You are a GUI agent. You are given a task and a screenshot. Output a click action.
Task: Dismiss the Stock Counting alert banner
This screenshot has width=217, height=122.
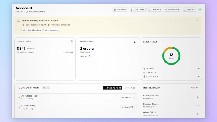pyautogui.click(x=198, y=21)
